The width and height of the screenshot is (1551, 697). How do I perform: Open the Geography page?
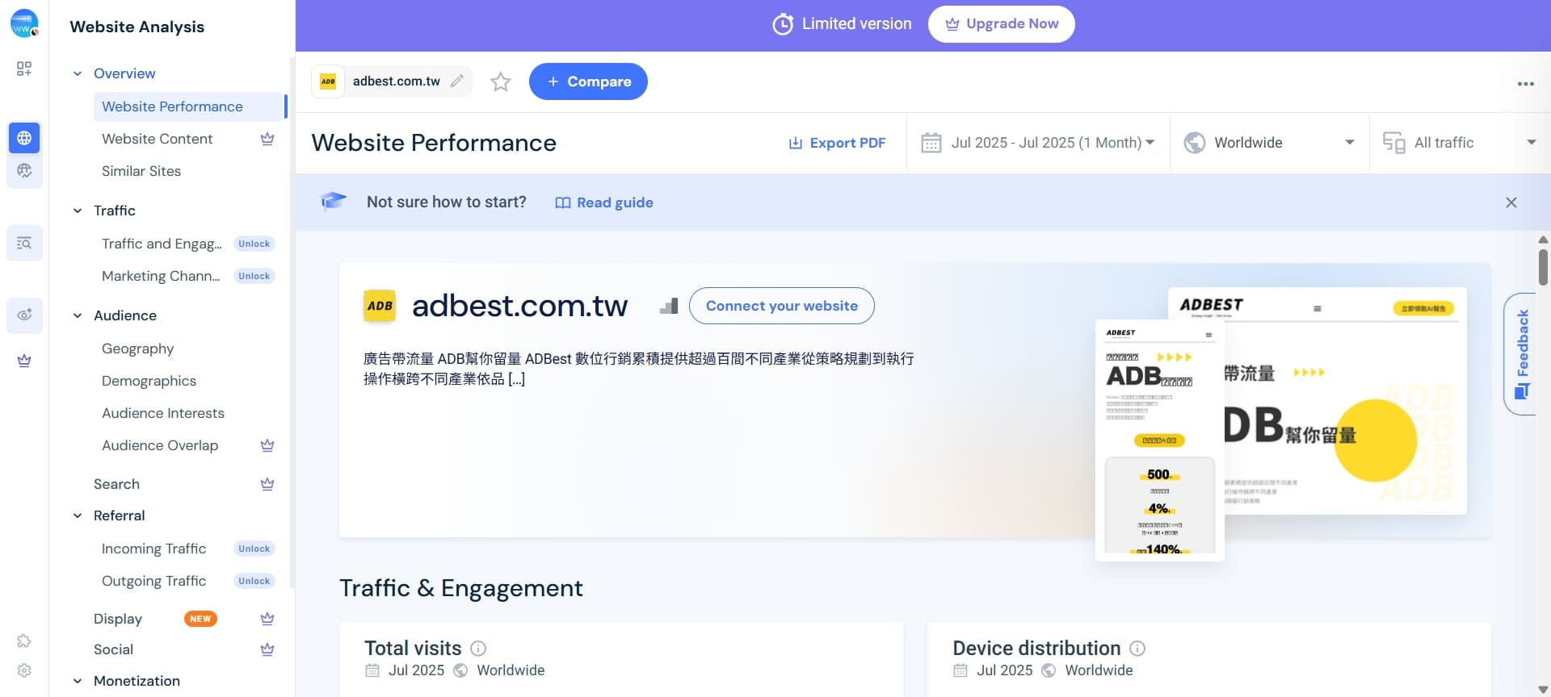(137, 348)
